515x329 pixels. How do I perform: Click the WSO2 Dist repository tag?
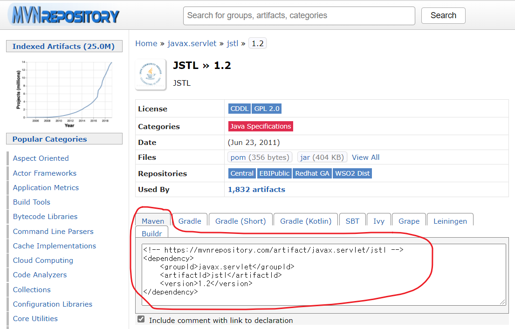(x=352, y=173)
